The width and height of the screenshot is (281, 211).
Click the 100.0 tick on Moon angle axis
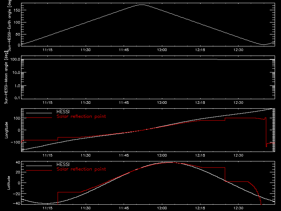15,59
